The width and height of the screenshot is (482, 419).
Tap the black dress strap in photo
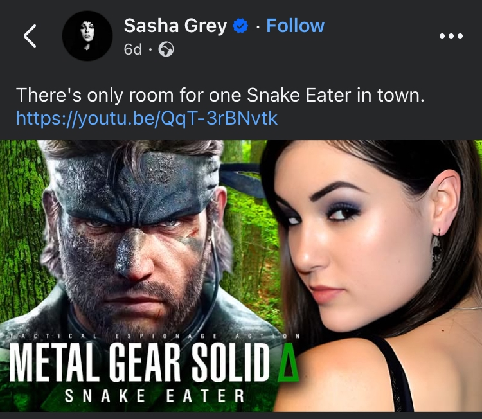(395, 378)
